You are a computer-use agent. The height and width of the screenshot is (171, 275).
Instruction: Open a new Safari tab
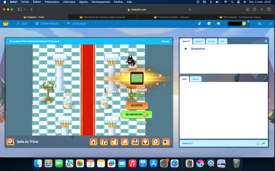[262, 9]
